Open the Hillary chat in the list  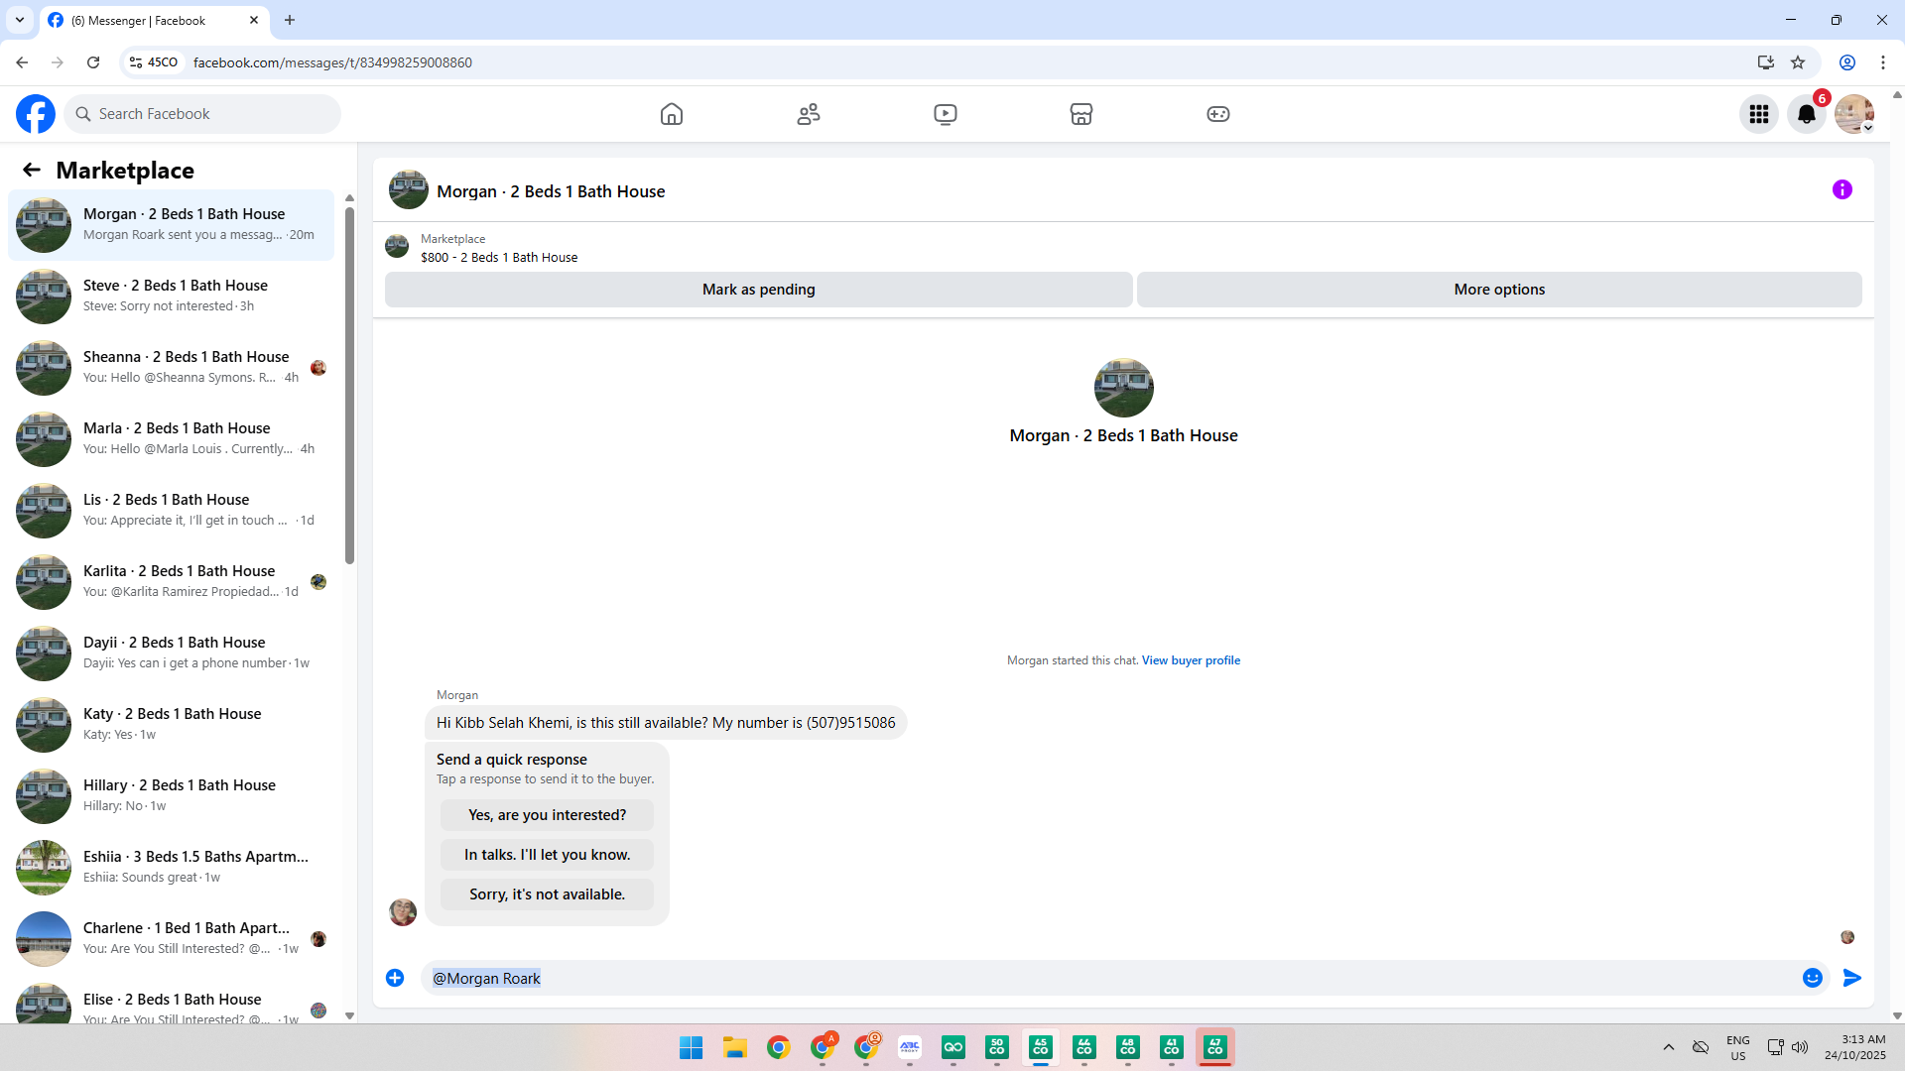pyautogui.click(x=171, y=796)
